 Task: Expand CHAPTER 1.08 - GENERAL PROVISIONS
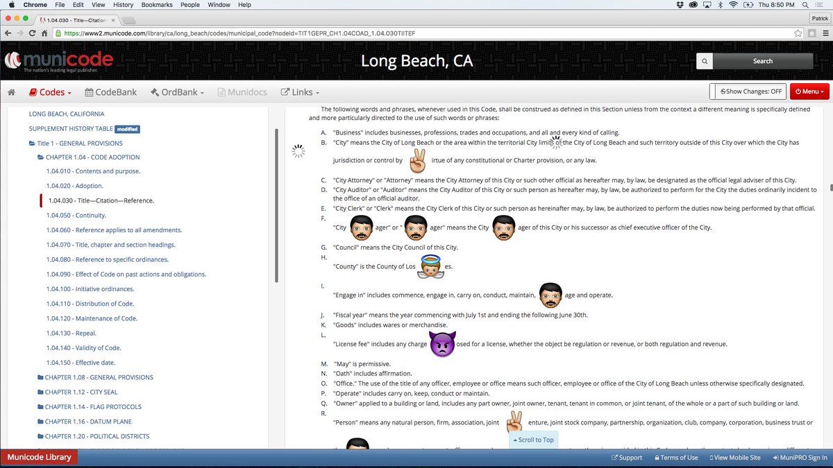tap(94, 377)
